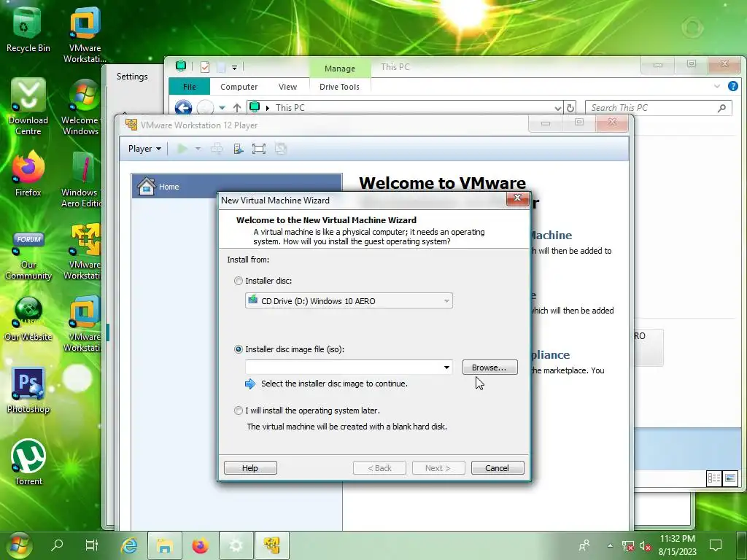Click the virtual machine settings icon in VMware toolbar

(239, 149)
